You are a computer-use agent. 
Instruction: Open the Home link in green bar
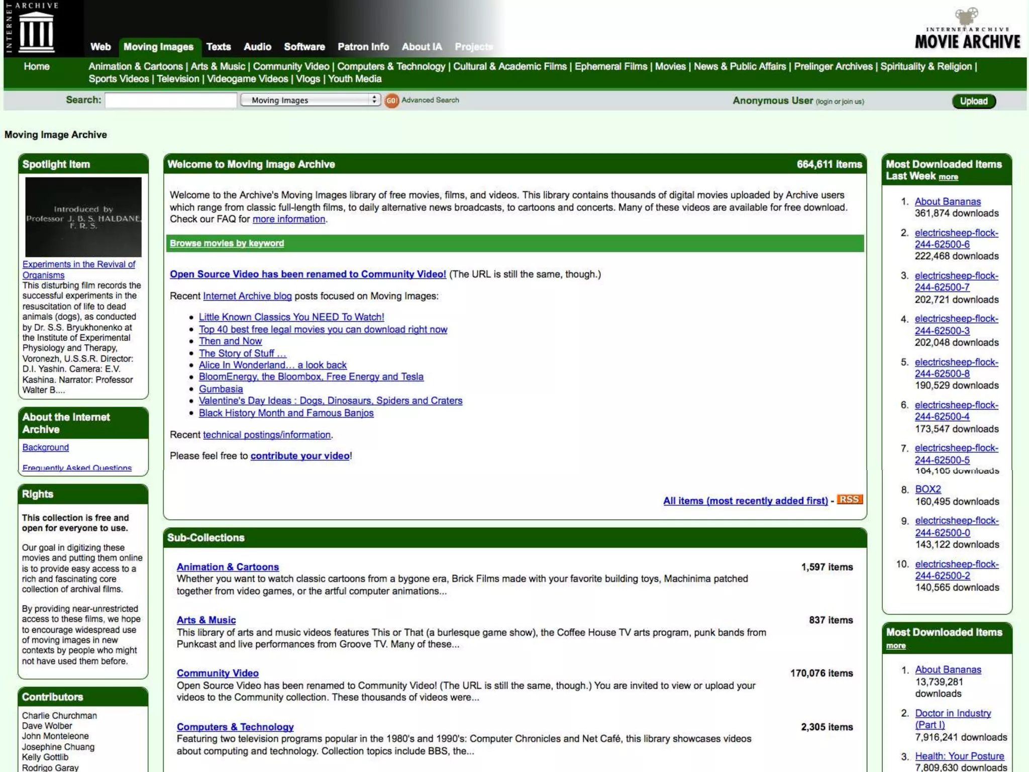point(37,66)
